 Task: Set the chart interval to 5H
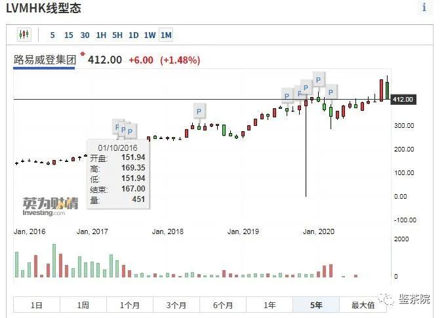[x=117, y=35]
